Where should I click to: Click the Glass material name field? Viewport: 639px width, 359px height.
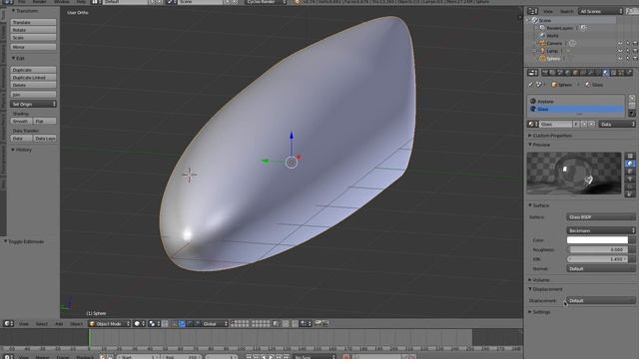point(556,124)
